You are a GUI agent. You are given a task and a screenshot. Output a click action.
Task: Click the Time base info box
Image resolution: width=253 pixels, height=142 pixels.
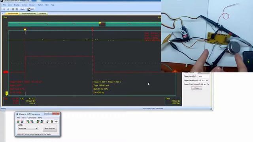pyautogui.click(x=173, y=101)
